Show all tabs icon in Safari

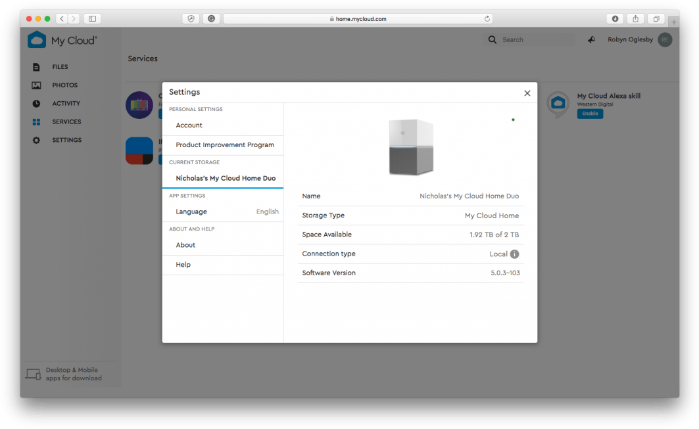click(x=656, y=18)
